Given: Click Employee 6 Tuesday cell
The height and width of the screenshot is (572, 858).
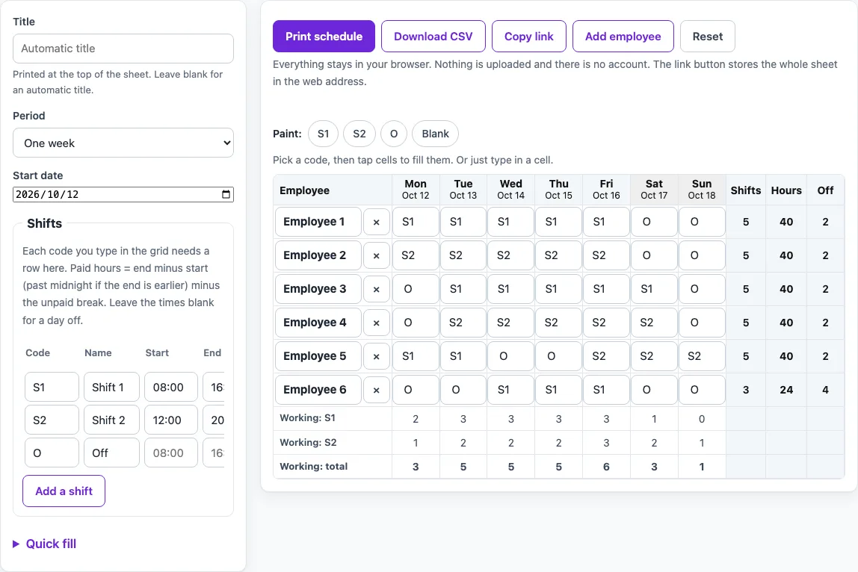Looking at the screenshot, I should (463, 390).
